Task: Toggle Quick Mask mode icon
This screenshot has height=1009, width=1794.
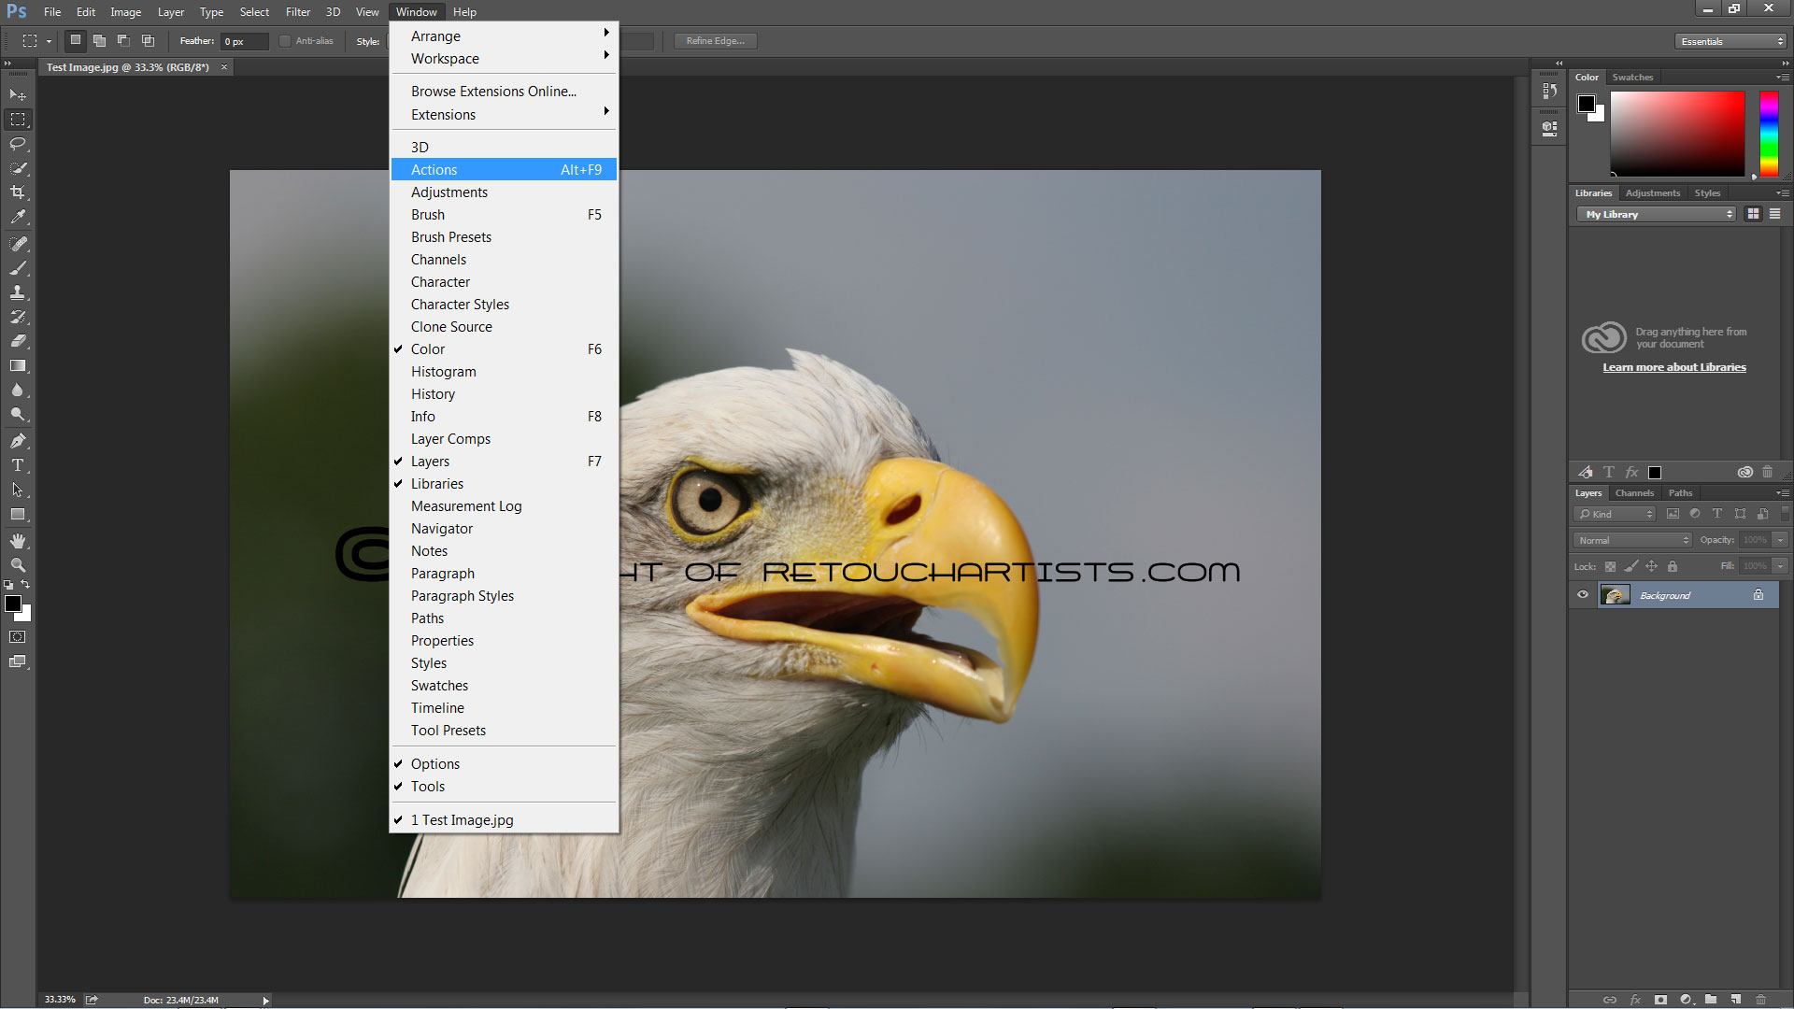Action: point(18,637)
